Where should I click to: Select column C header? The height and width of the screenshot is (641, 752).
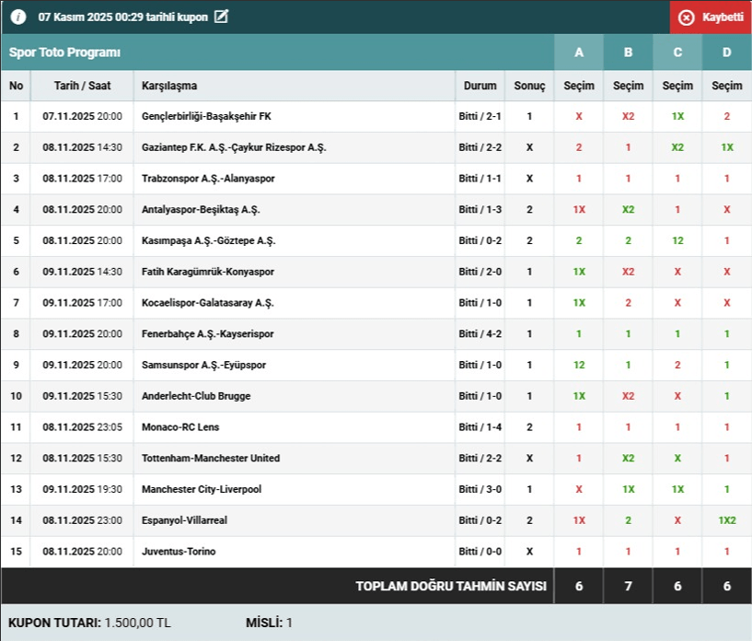click(x=677, y=52)
